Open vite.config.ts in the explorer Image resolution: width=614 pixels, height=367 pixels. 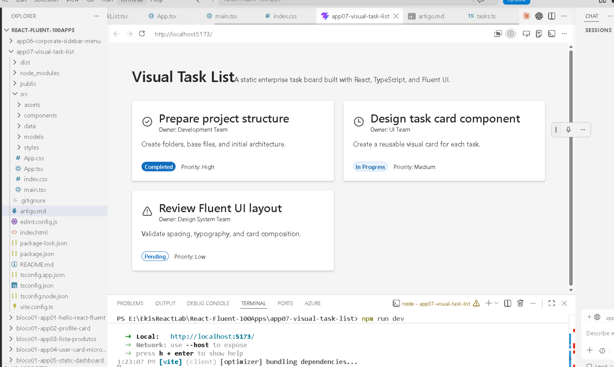click(x=37, y=307)
